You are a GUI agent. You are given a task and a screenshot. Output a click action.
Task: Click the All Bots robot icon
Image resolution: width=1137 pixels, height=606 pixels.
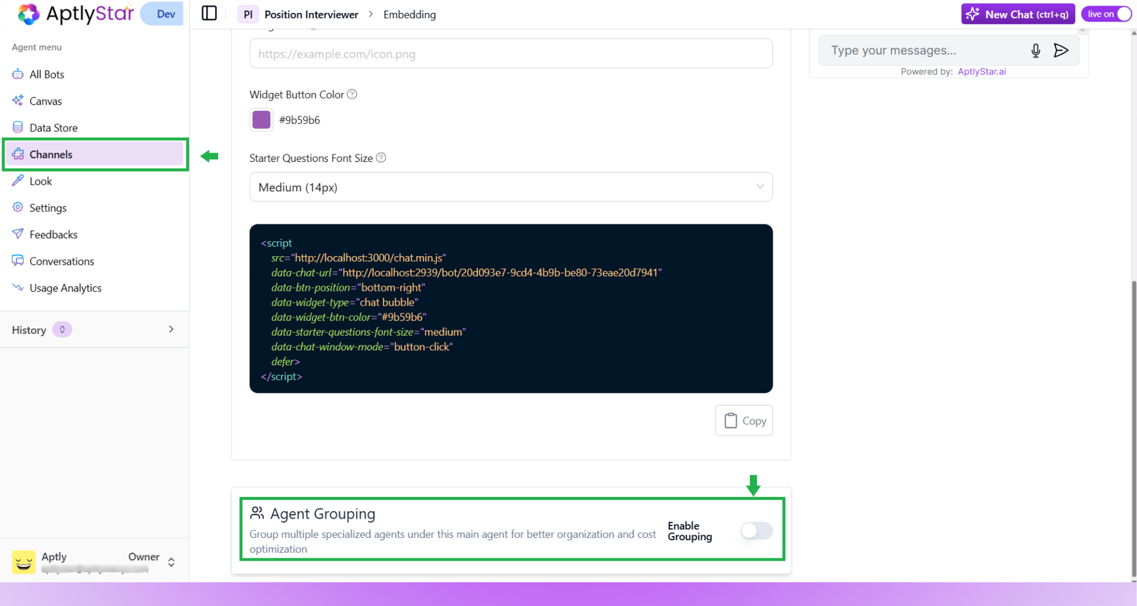[18, 74]
